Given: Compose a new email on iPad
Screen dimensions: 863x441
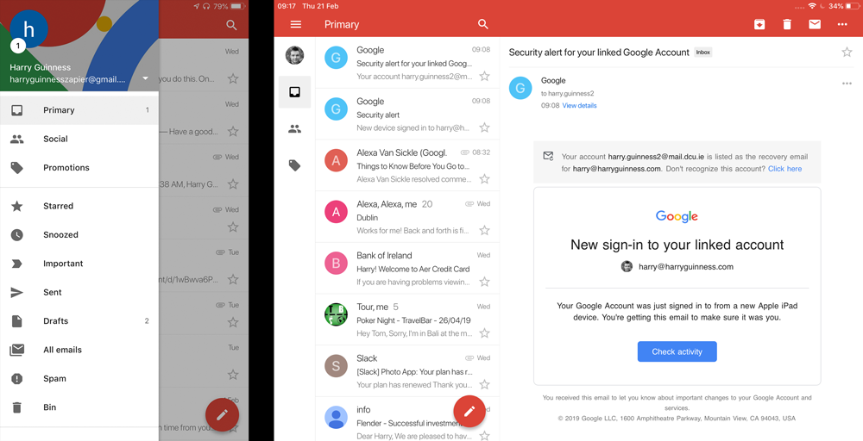Looking at the screenshot, I should [469, 412].
